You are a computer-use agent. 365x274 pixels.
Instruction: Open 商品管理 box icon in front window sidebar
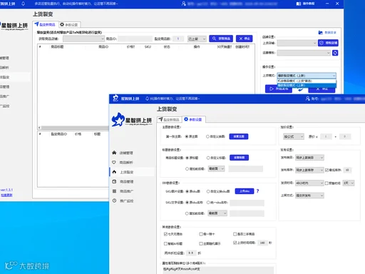click(x=114, y=181)
